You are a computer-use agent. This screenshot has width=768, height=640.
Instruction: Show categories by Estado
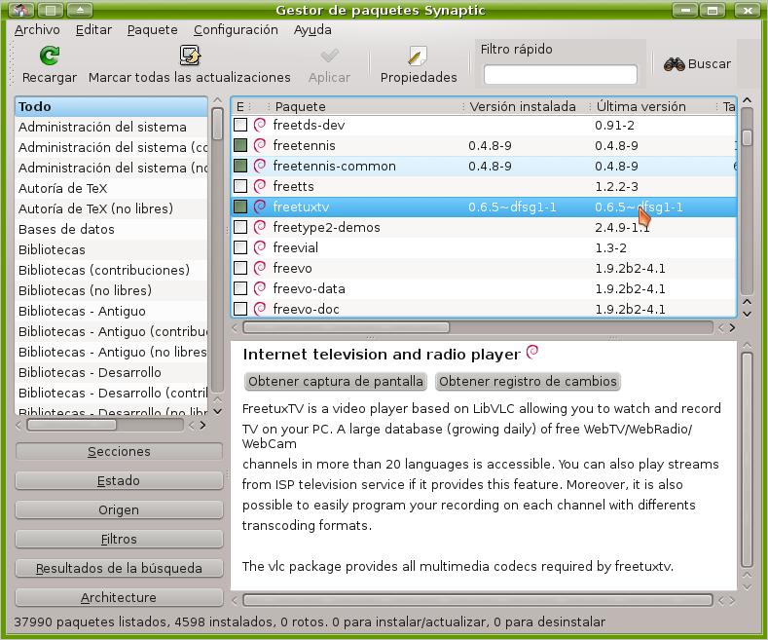119,481
